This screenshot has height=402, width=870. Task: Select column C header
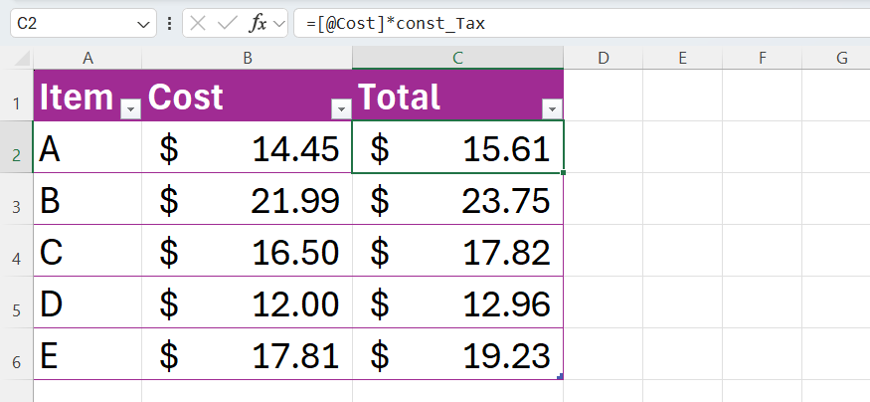coord(457,58)
